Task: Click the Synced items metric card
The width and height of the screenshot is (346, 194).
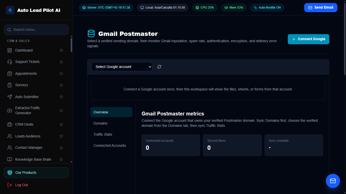Action: click(x=232, y=145)
